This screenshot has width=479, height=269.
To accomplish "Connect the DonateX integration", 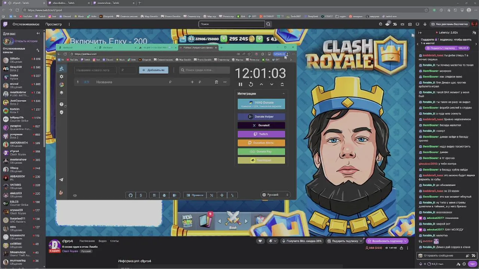I will coord(261,126).
